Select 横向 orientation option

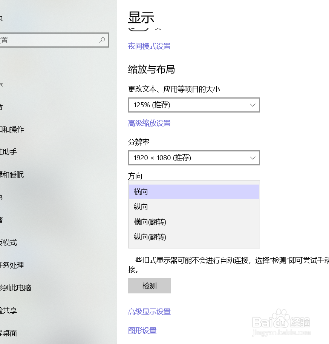[194, 192]
